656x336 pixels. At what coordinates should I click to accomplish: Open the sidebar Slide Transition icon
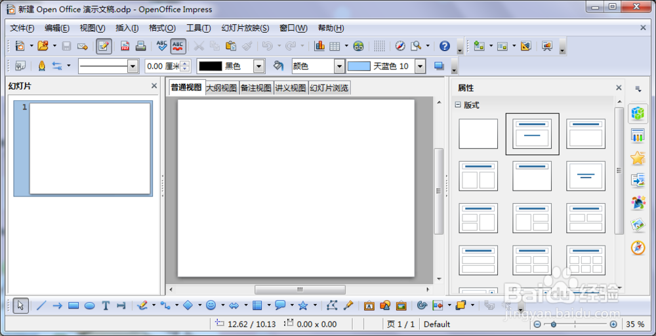638,180
